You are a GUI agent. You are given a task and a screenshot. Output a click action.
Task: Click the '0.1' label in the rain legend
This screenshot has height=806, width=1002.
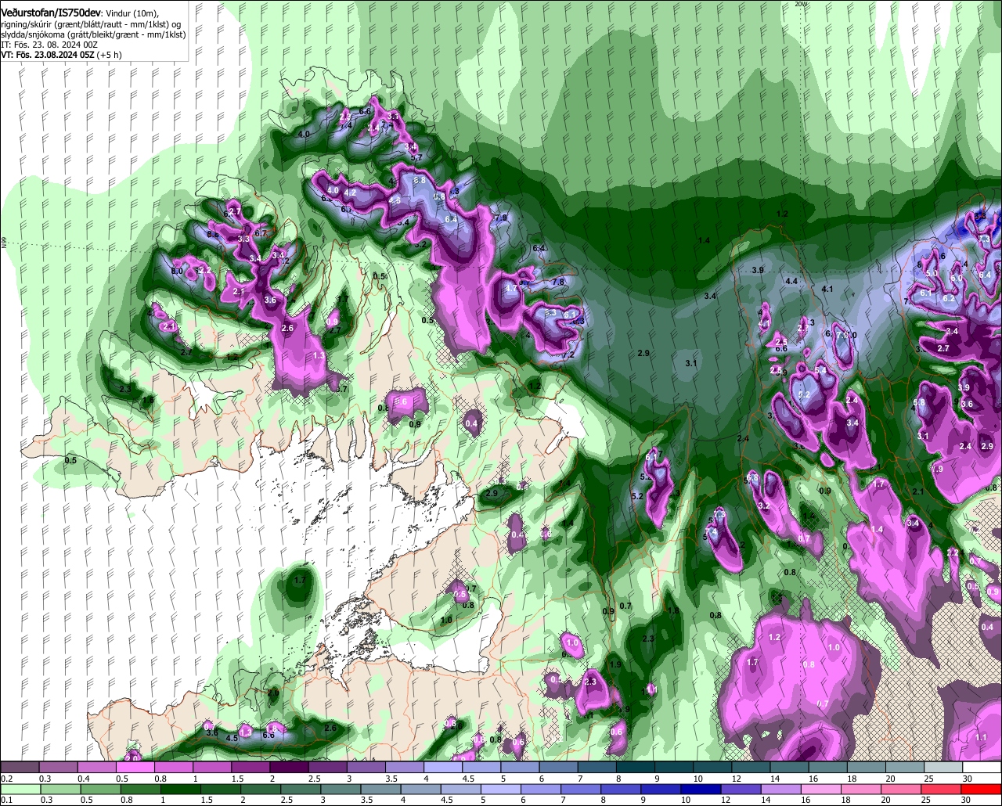(x=7, y=800)
